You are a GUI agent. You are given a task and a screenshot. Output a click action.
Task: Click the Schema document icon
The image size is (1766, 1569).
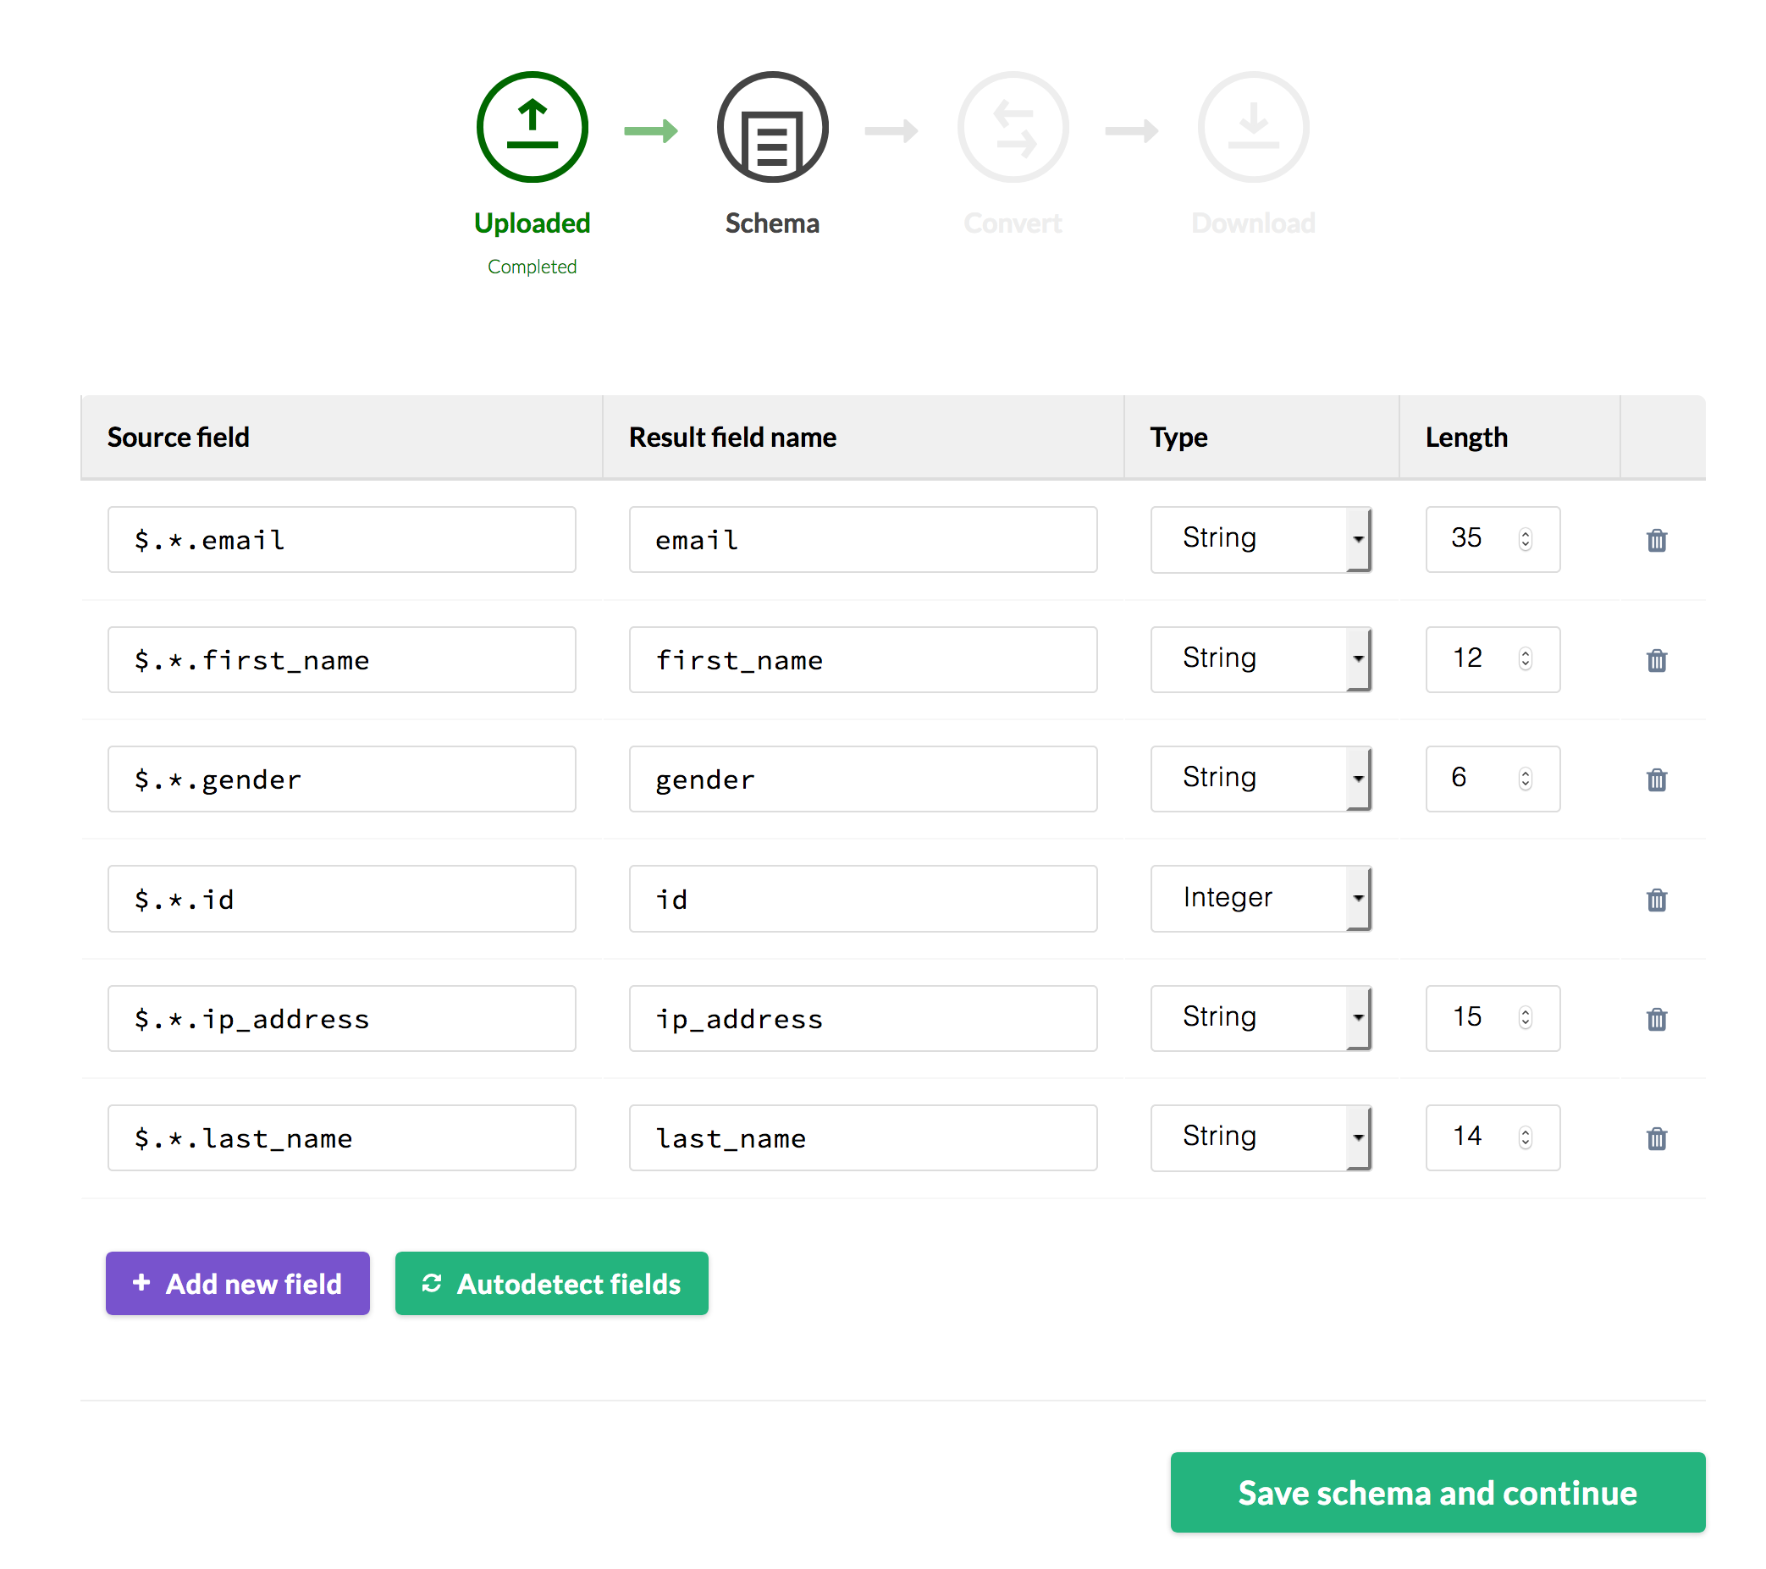pyautogui.click(x=771, y=126)
